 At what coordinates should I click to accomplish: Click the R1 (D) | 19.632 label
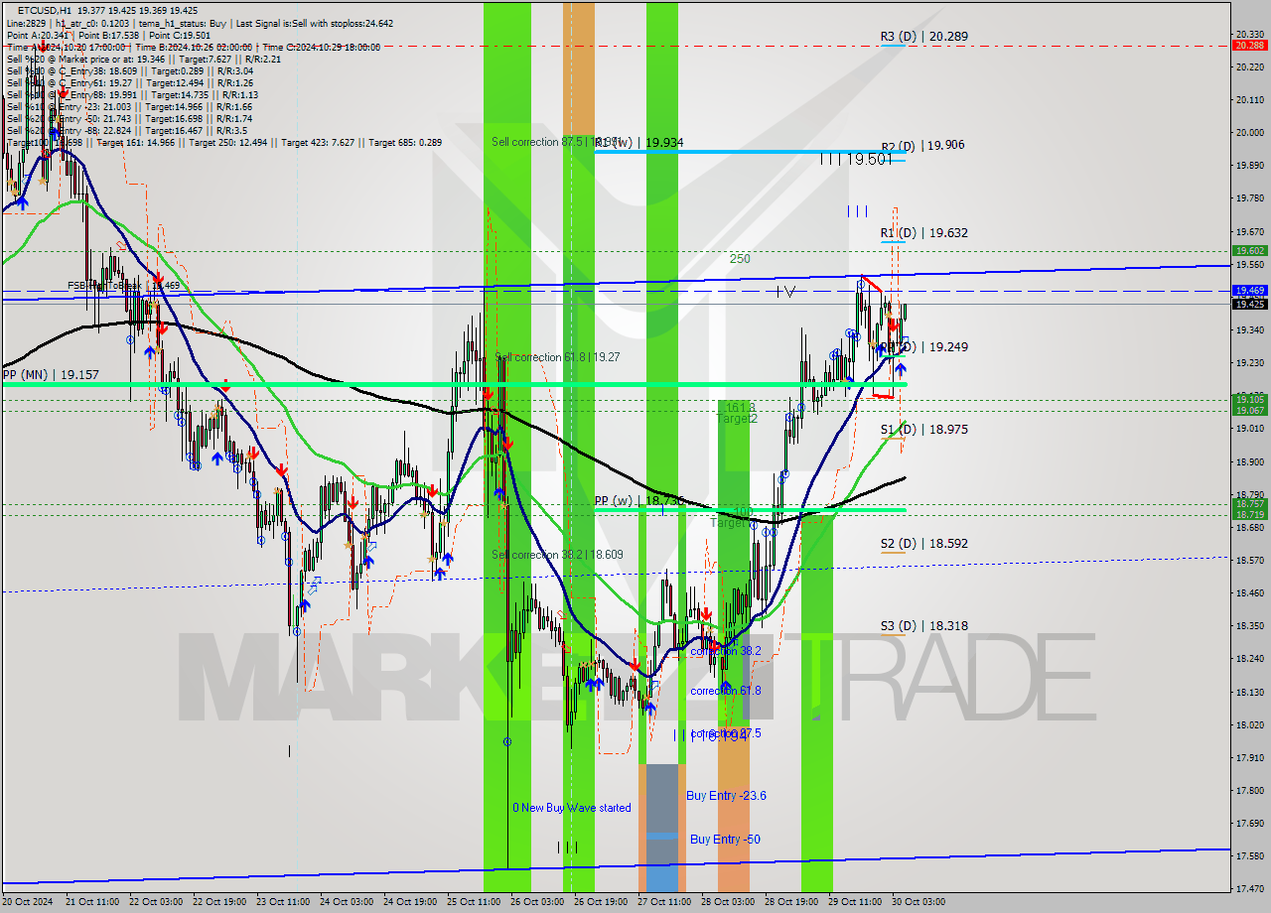(x=923, y=233)
